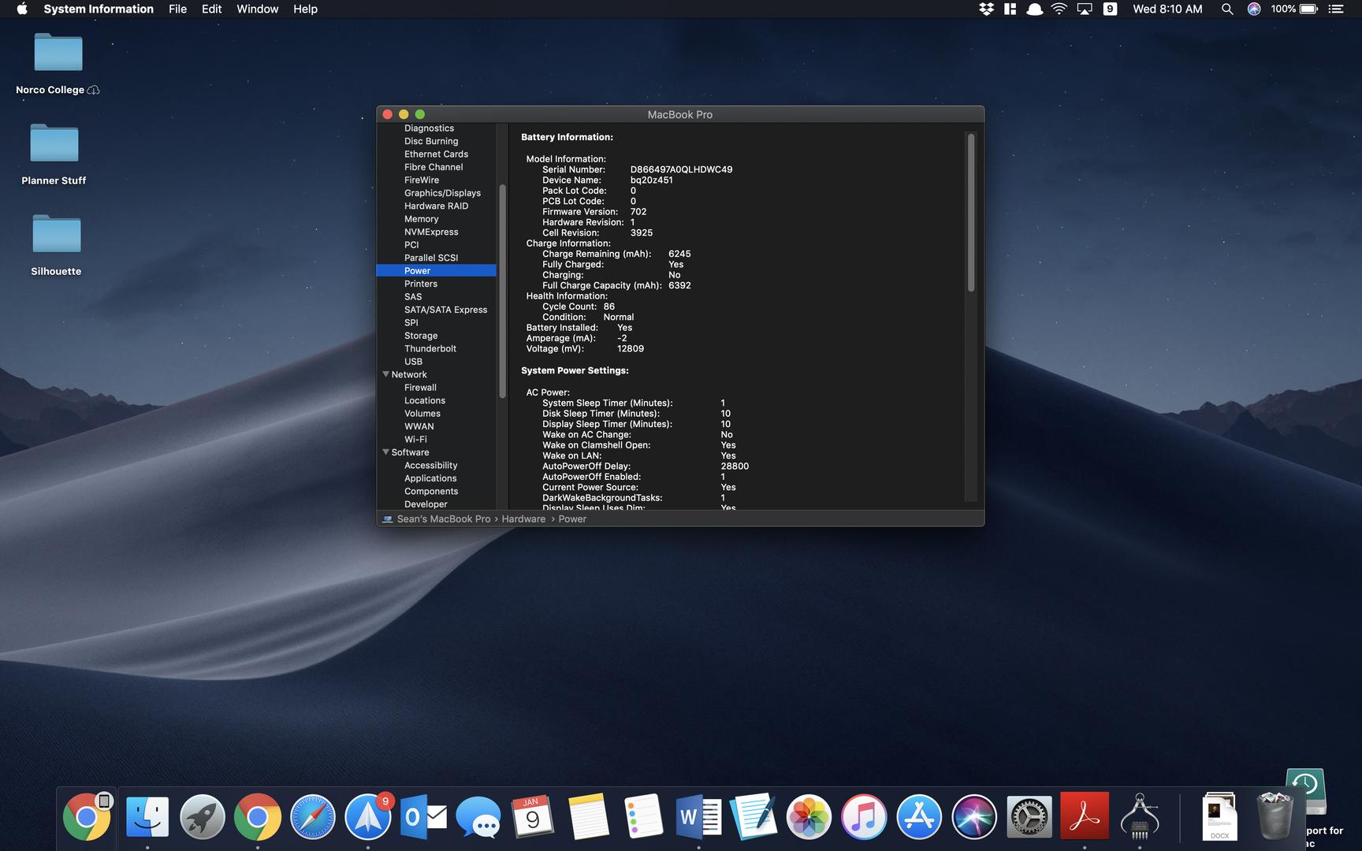Click the Wed 8:10 AM clock
This screenshot has width=1362, height=851.
pos(1167,9)
